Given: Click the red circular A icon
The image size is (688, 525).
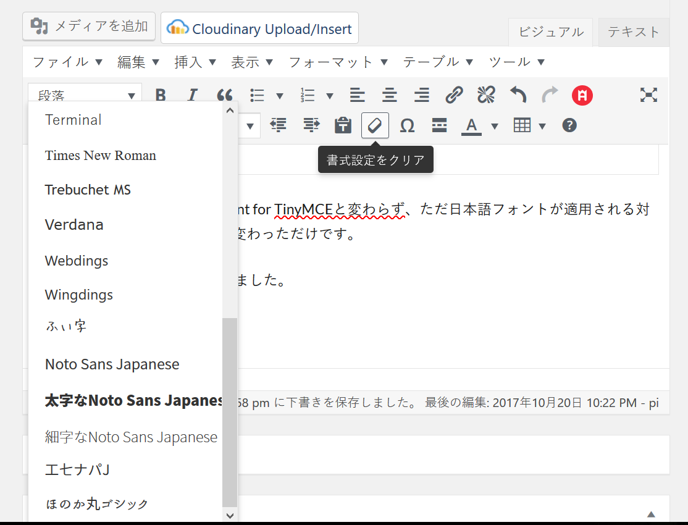Looking at the screenshot, I should pos(582,95).
